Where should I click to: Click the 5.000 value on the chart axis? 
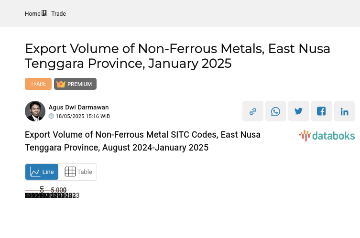pyautogui.click(x=58, y=190)
